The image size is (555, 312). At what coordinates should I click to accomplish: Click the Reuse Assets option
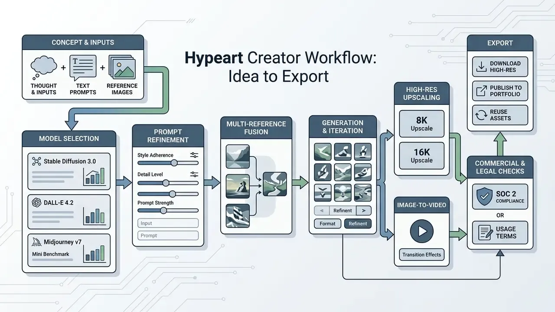[x=500, y=115]
